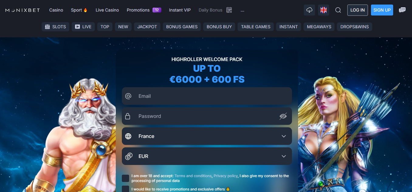Select the SLOTS category tab

coord(56,27)
